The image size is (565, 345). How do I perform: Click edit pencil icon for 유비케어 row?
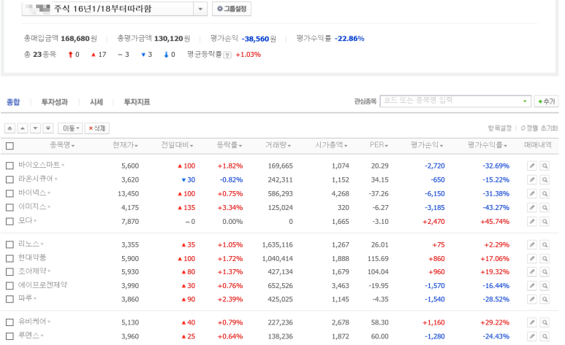point(532,322)
